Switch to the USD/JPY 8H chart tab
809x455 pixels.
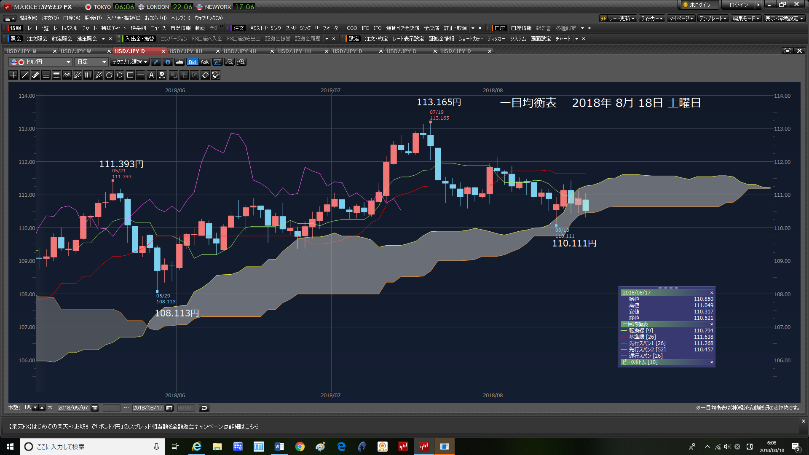point(186,51)
